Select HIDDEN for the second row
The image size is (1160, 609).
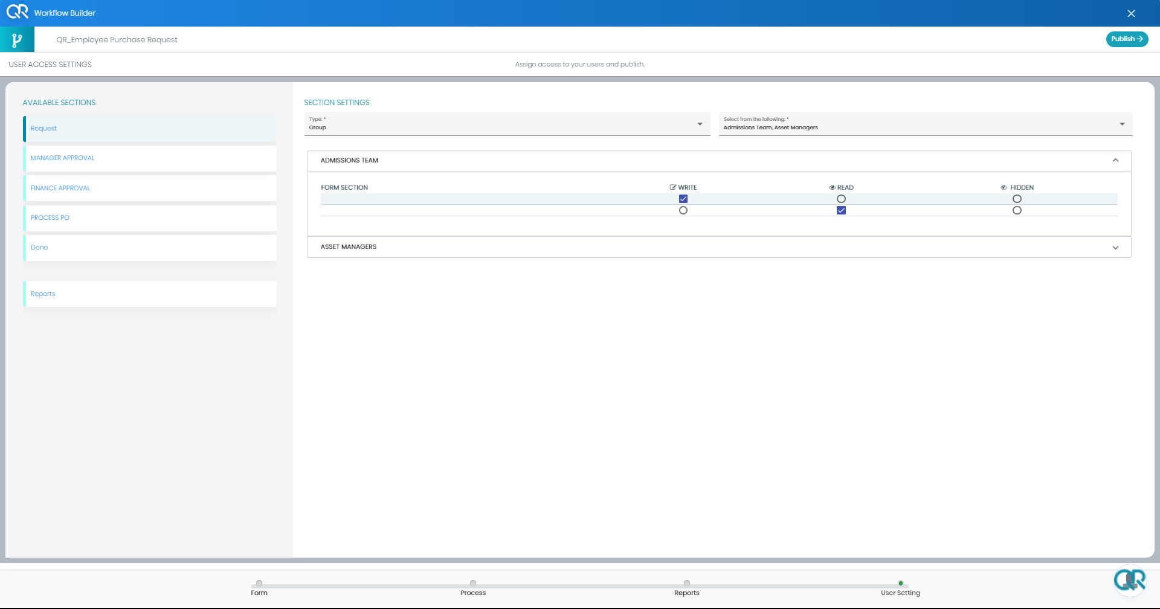click(x=1017, y=210)
